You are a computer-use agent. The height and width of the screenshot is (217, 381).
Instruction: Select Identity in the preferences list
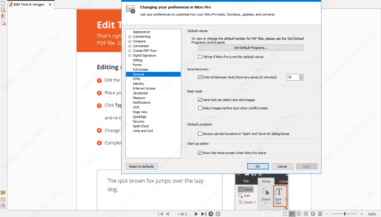(x=139, y=84)
